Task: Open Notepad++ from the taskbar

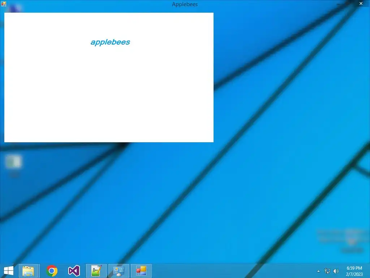Action: 96,271
